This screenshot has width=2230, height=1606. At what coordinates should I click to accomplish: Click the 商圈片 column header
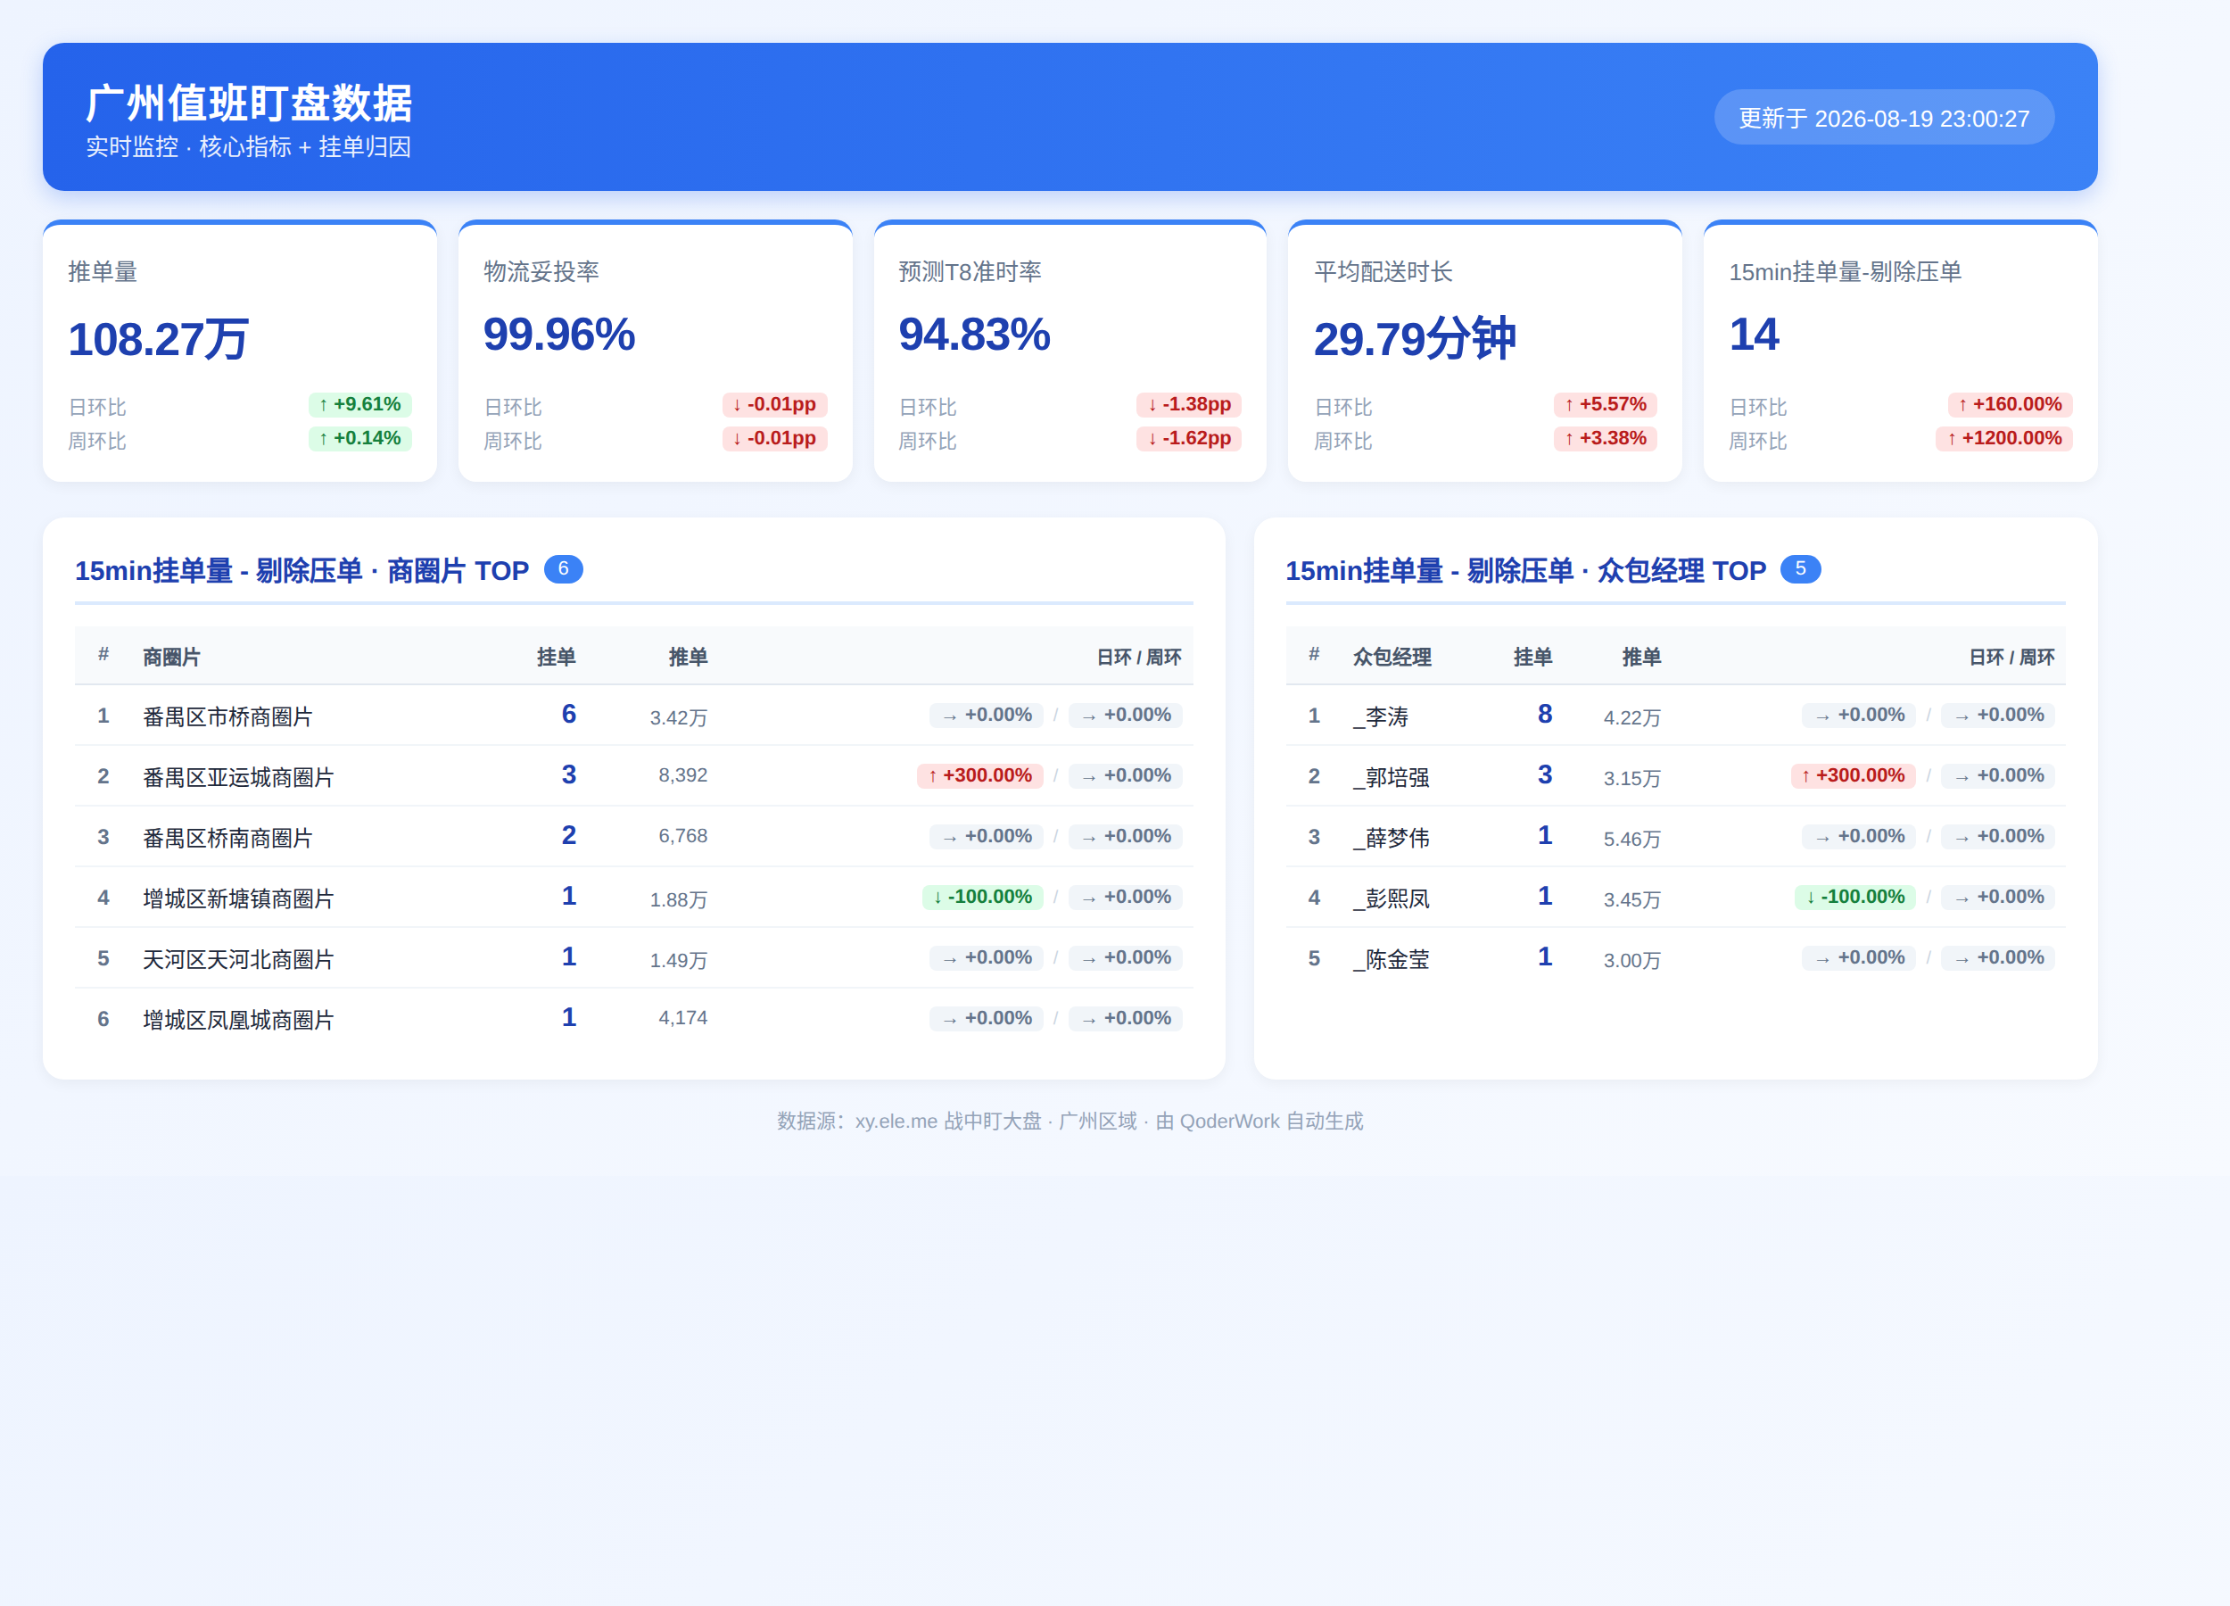tap(171, 657)
